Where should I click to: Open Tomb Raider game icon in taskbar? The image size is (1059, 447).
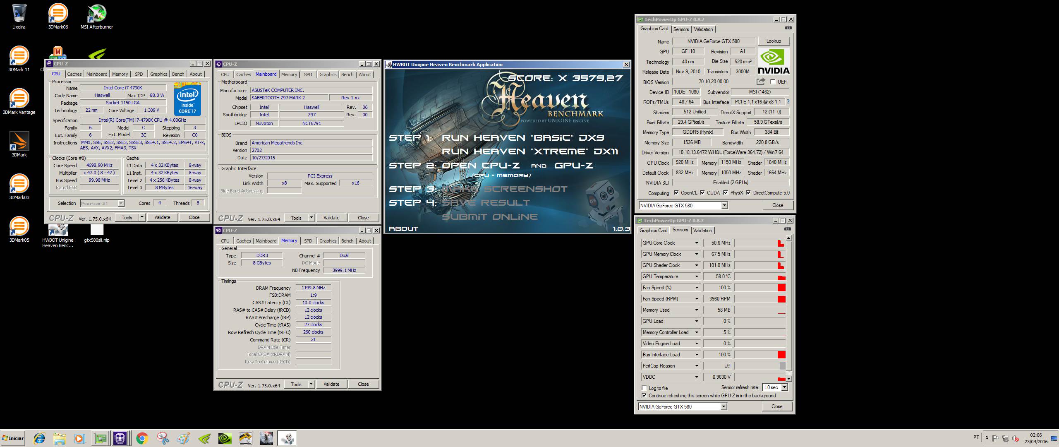click(266, 438)
